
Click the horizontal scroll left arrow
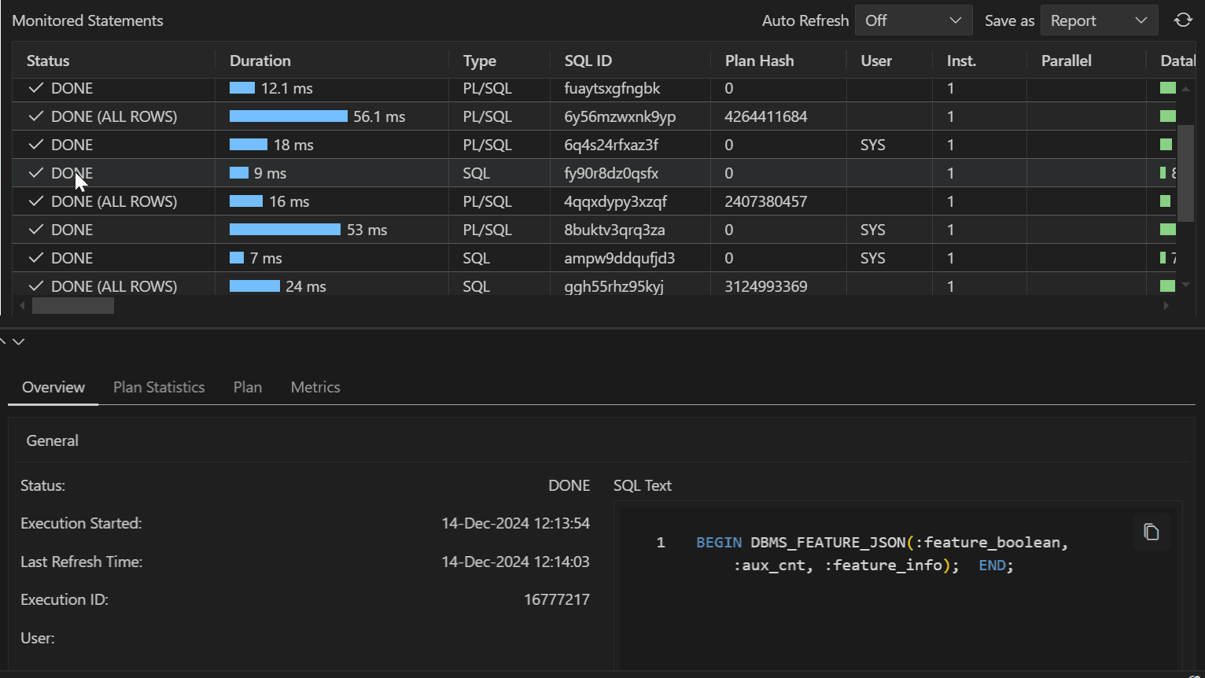point(22,306)
